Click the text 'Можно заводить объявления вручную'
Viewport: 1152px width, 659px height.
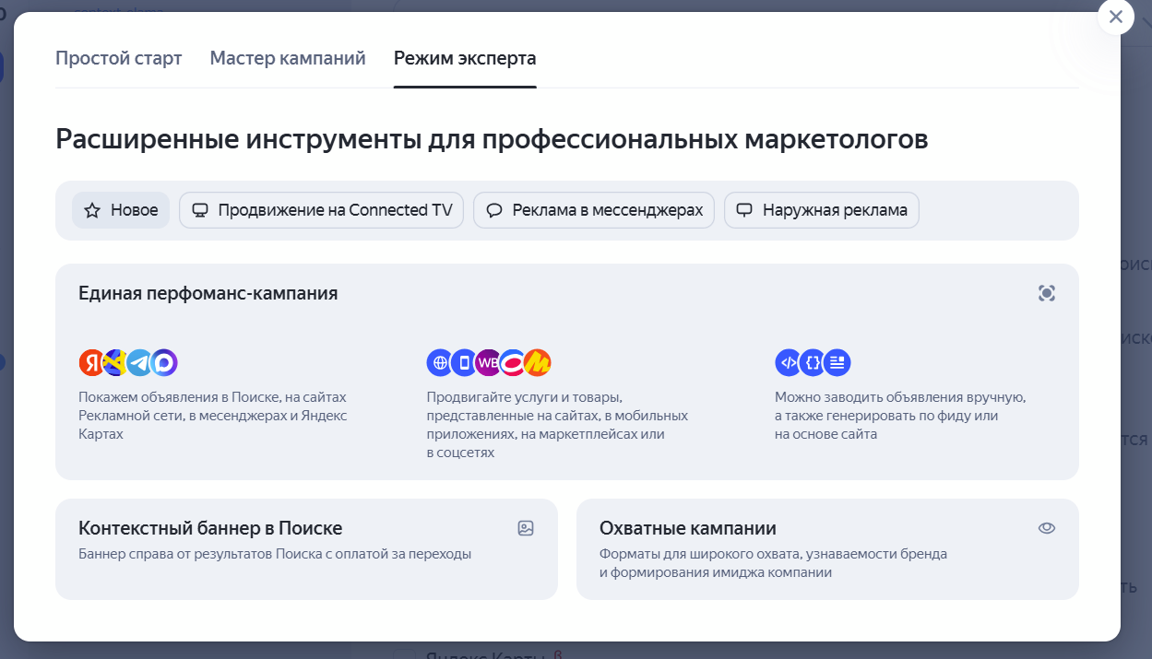tap(900, 397)
